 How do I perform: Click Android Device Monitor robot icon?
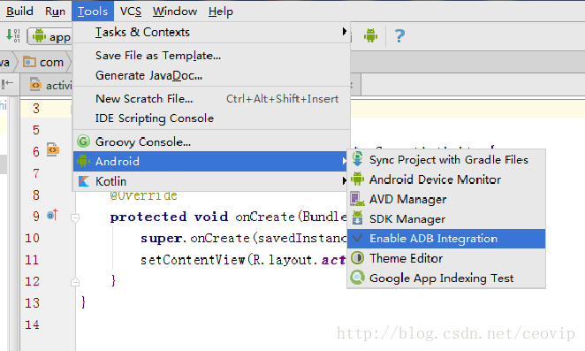(357, 179)
